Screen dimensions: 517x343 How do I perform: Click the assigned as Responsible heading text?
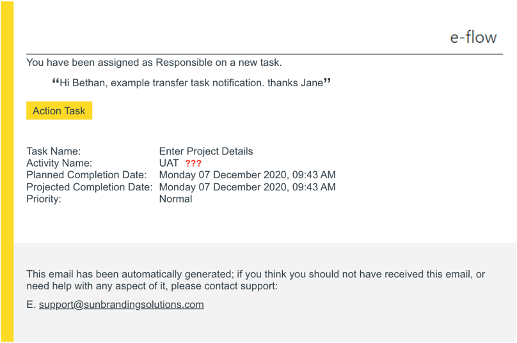coord(154,63)
